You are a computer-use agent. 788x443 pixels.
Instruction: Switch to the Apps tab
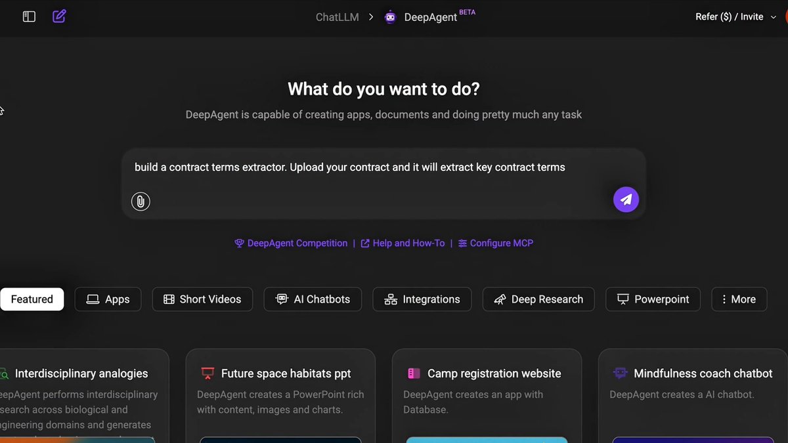point(108,299)
